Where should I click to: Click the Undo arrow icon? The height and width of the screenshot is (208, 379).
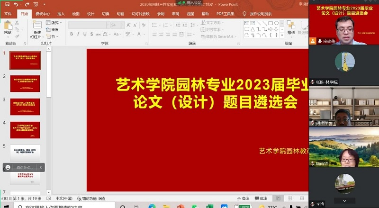pyautogui.click(x=16, y=4)
